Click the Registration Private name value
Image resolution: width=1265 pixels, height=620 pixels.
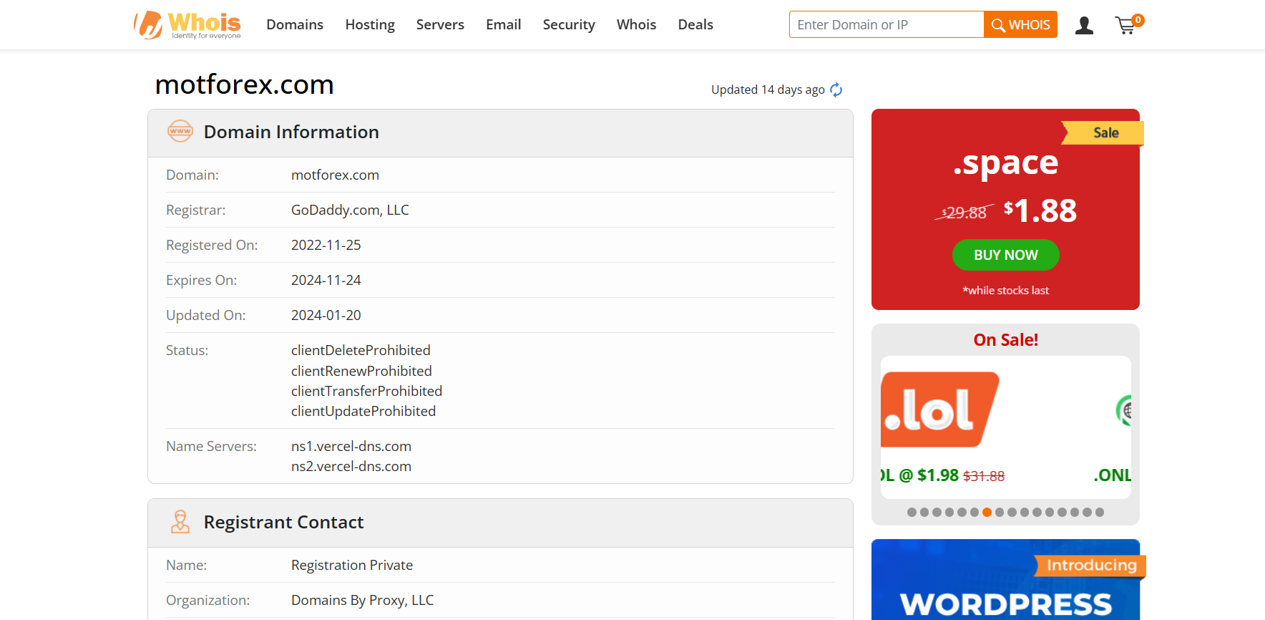(352, 565)
